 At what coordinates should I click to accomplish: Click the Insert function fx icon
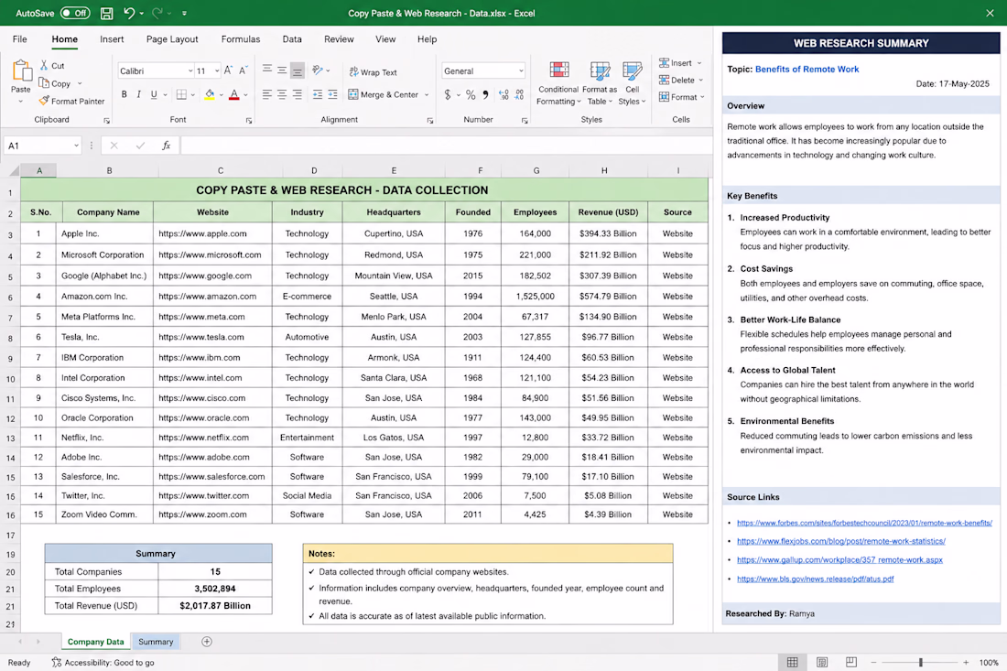pos(166,146)
